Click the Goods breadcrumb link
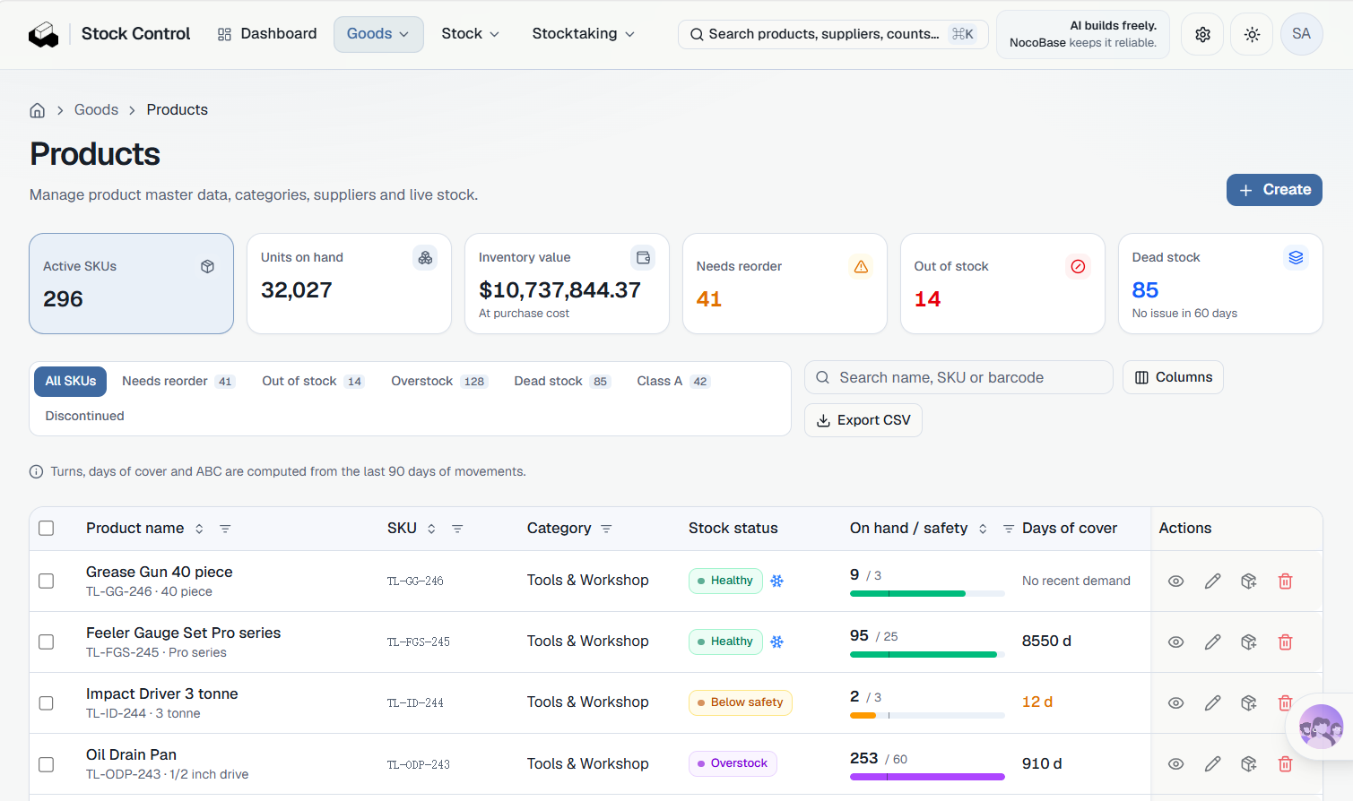1353x801 pixels. point(96,109)
